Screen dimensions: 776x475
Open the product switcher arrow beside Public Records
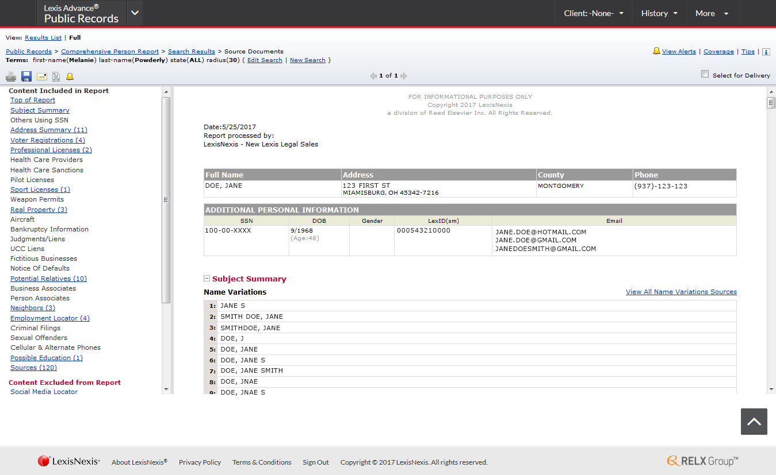coord(135,13)
